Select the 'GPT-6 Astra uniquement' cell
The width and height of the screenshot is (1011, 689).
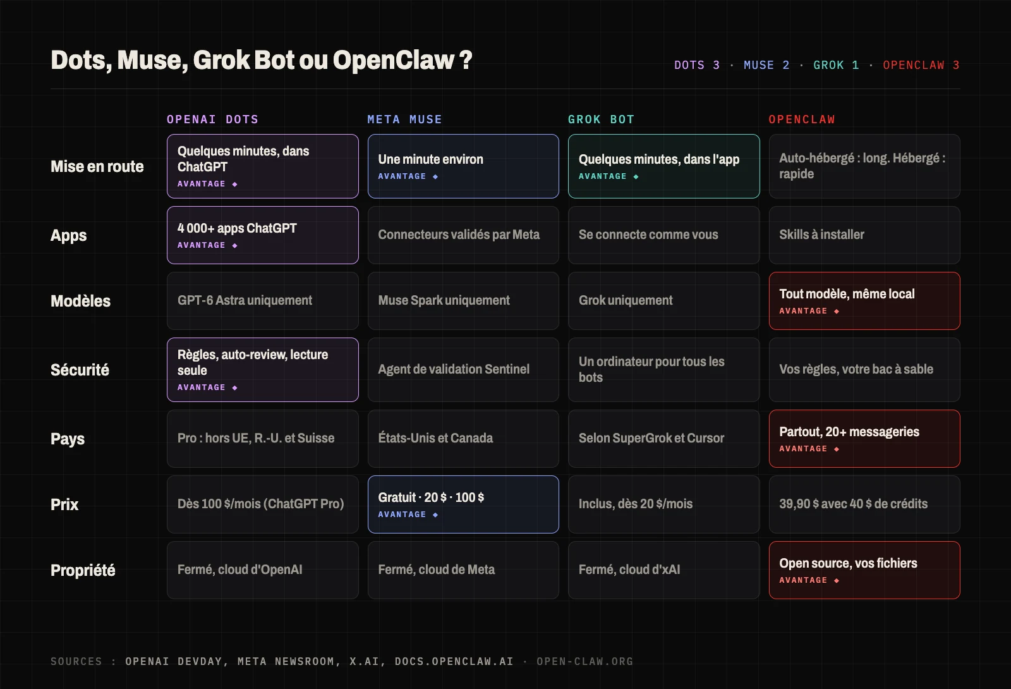[x=263, y=301]
